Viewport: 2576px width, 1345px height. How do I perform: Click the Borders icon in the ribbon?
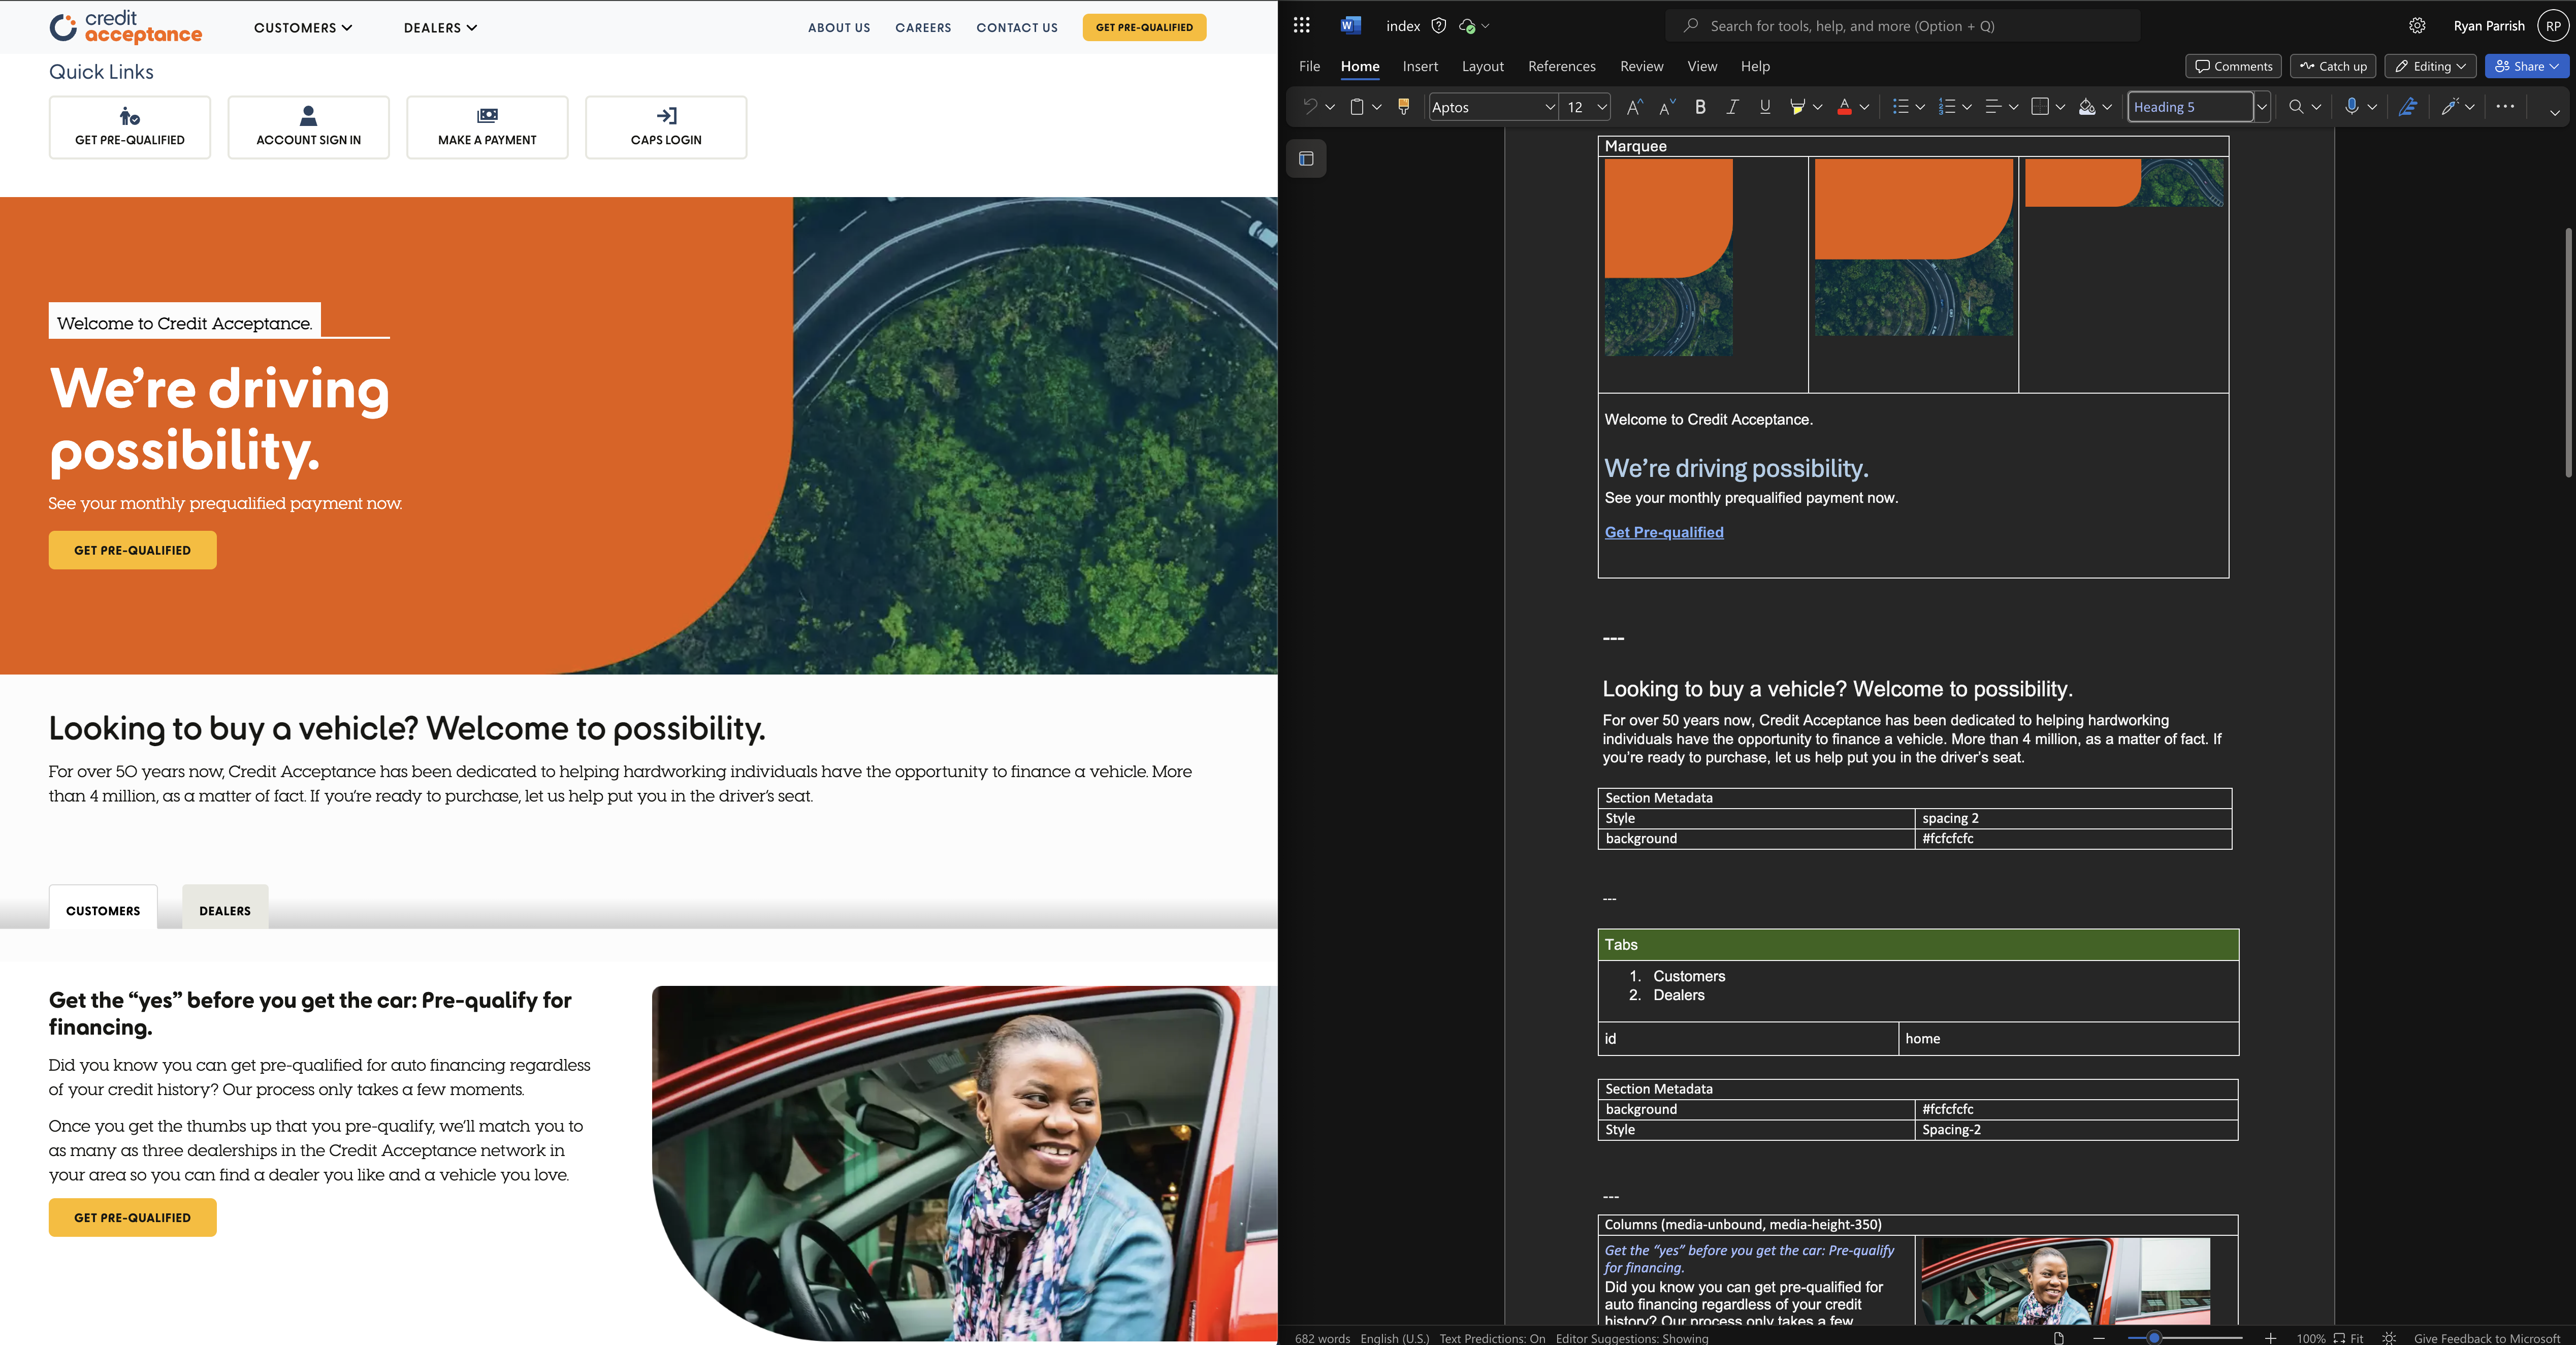tap(2040, 107)
